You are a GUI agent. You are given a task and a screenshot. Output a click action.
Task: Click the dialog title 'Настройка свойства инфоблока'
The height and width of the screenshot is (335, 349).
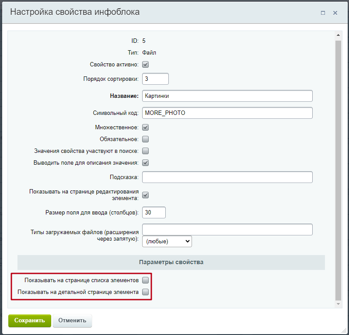click(75, 12)
